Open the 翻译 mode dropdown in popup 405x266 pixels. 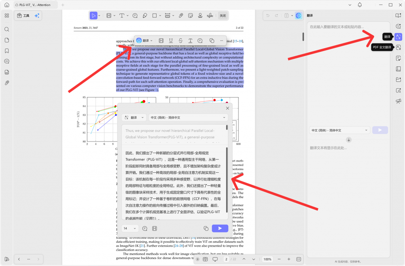pyautogui.click(x=134, y=118)
